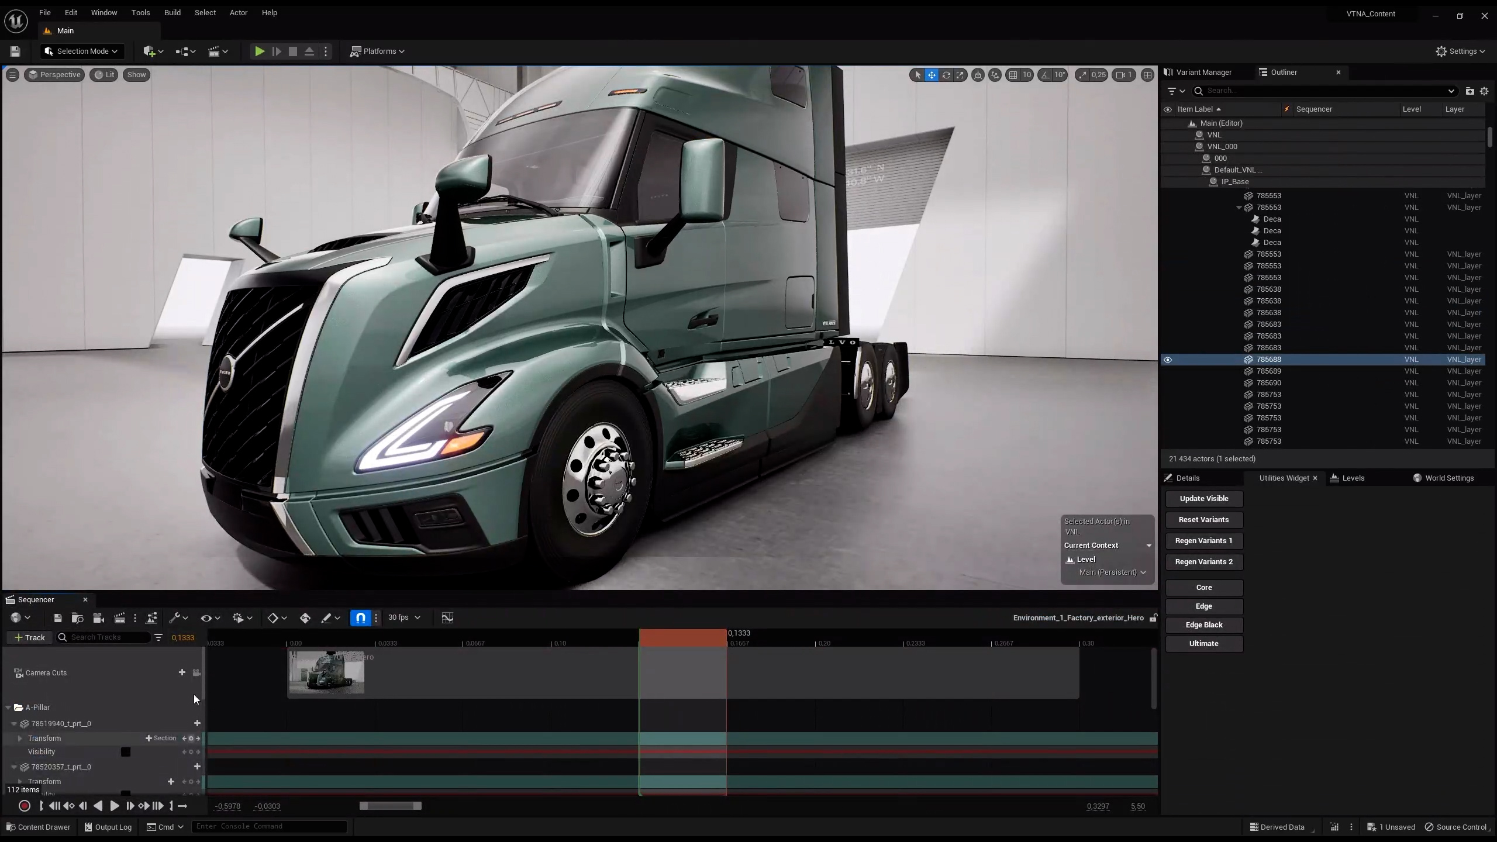
Task: Click the sequencer horizontal range scrollbar handle
Action: click(x=390, y=806)
